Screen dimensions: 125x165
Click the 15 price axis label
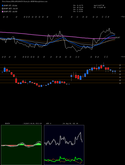120,74
